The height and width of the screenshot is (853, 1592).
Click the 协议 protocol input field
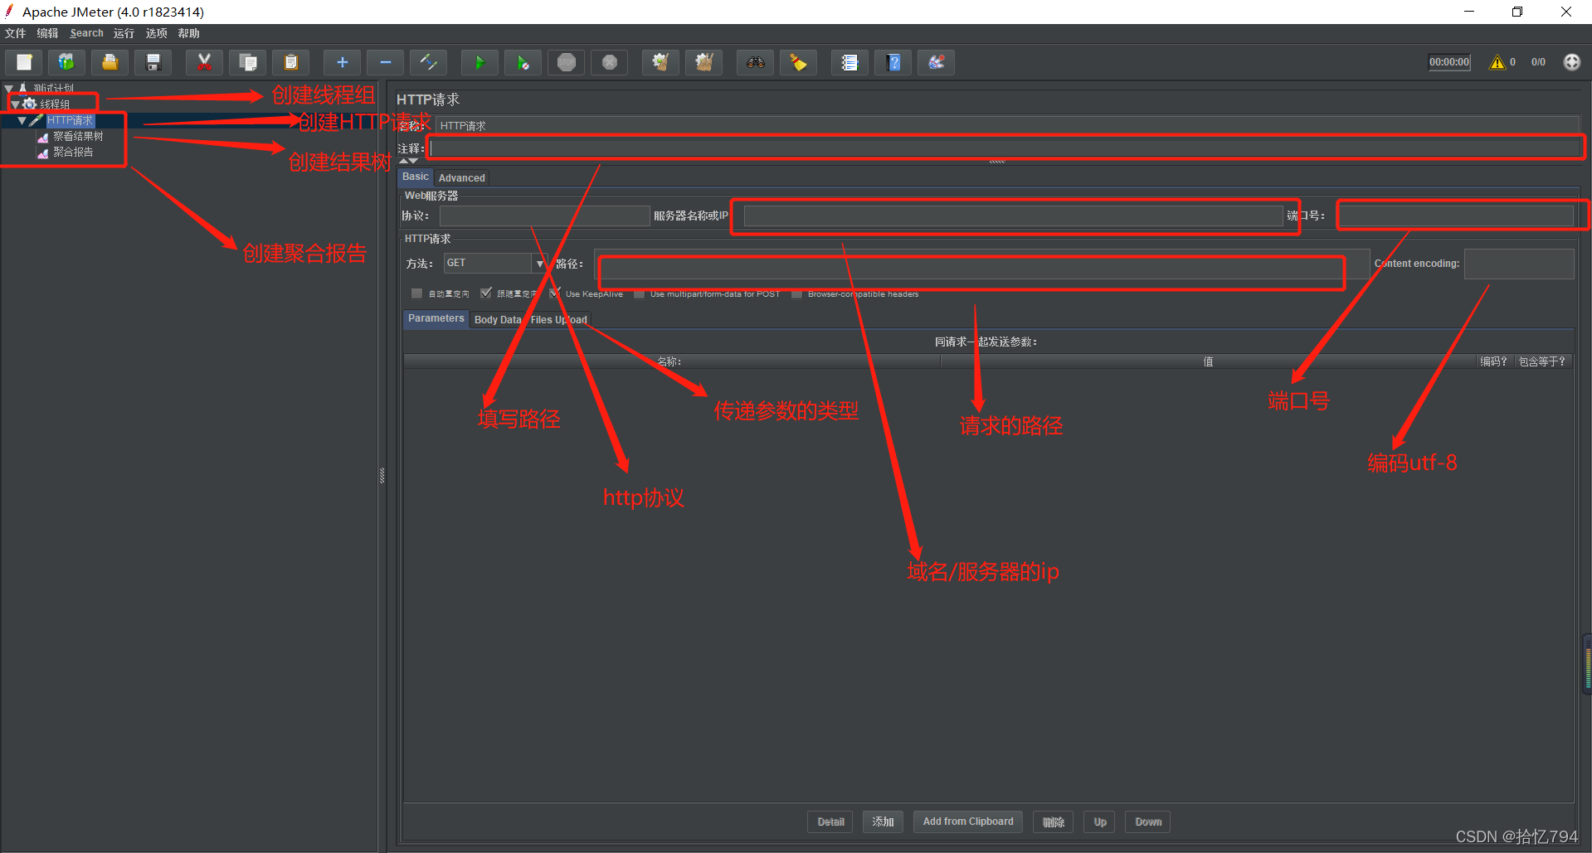(x=544, y=216)
